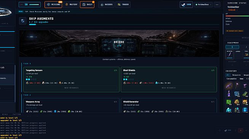This screenshot has width=249, height=139.
Task: Click the blue circuit board inventory item
Action: click(x=237, y=94)
